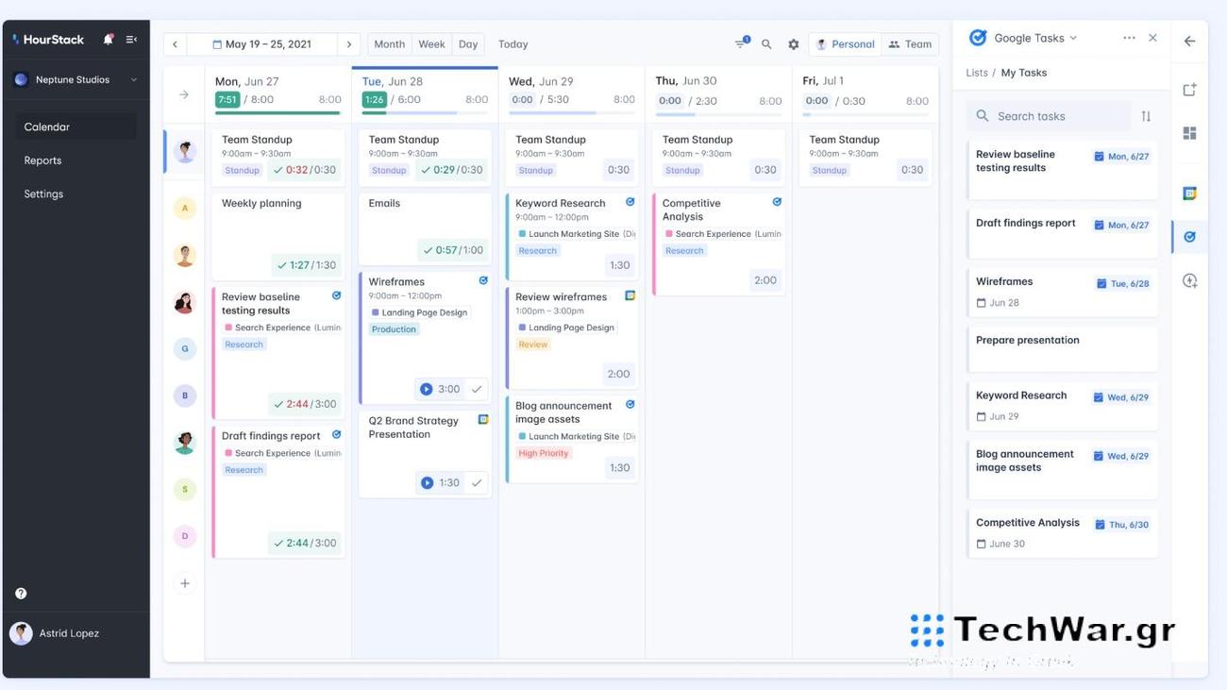Check off the completed Team Standup entry
This screenshot has width=1227, height=690.
tap(277, 168)
